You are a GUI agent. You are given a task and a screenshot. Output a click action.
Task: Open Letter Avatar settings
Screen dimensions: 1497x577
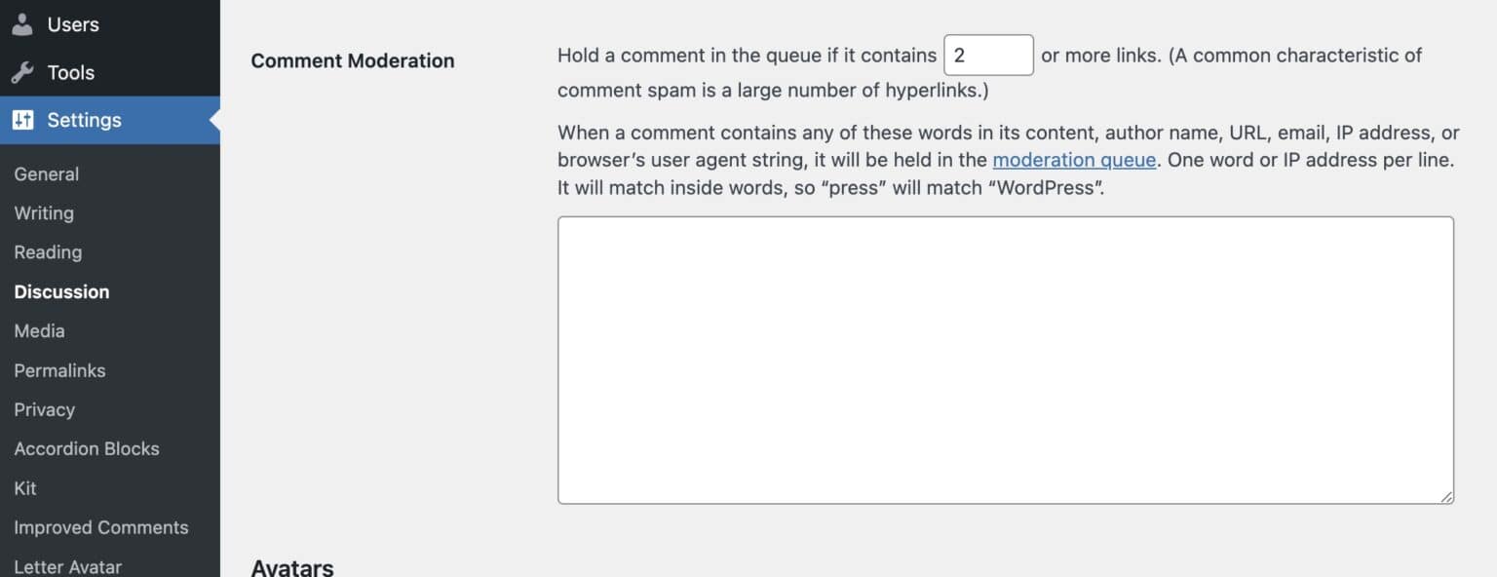pyautogui.click(x=68, y=565)
